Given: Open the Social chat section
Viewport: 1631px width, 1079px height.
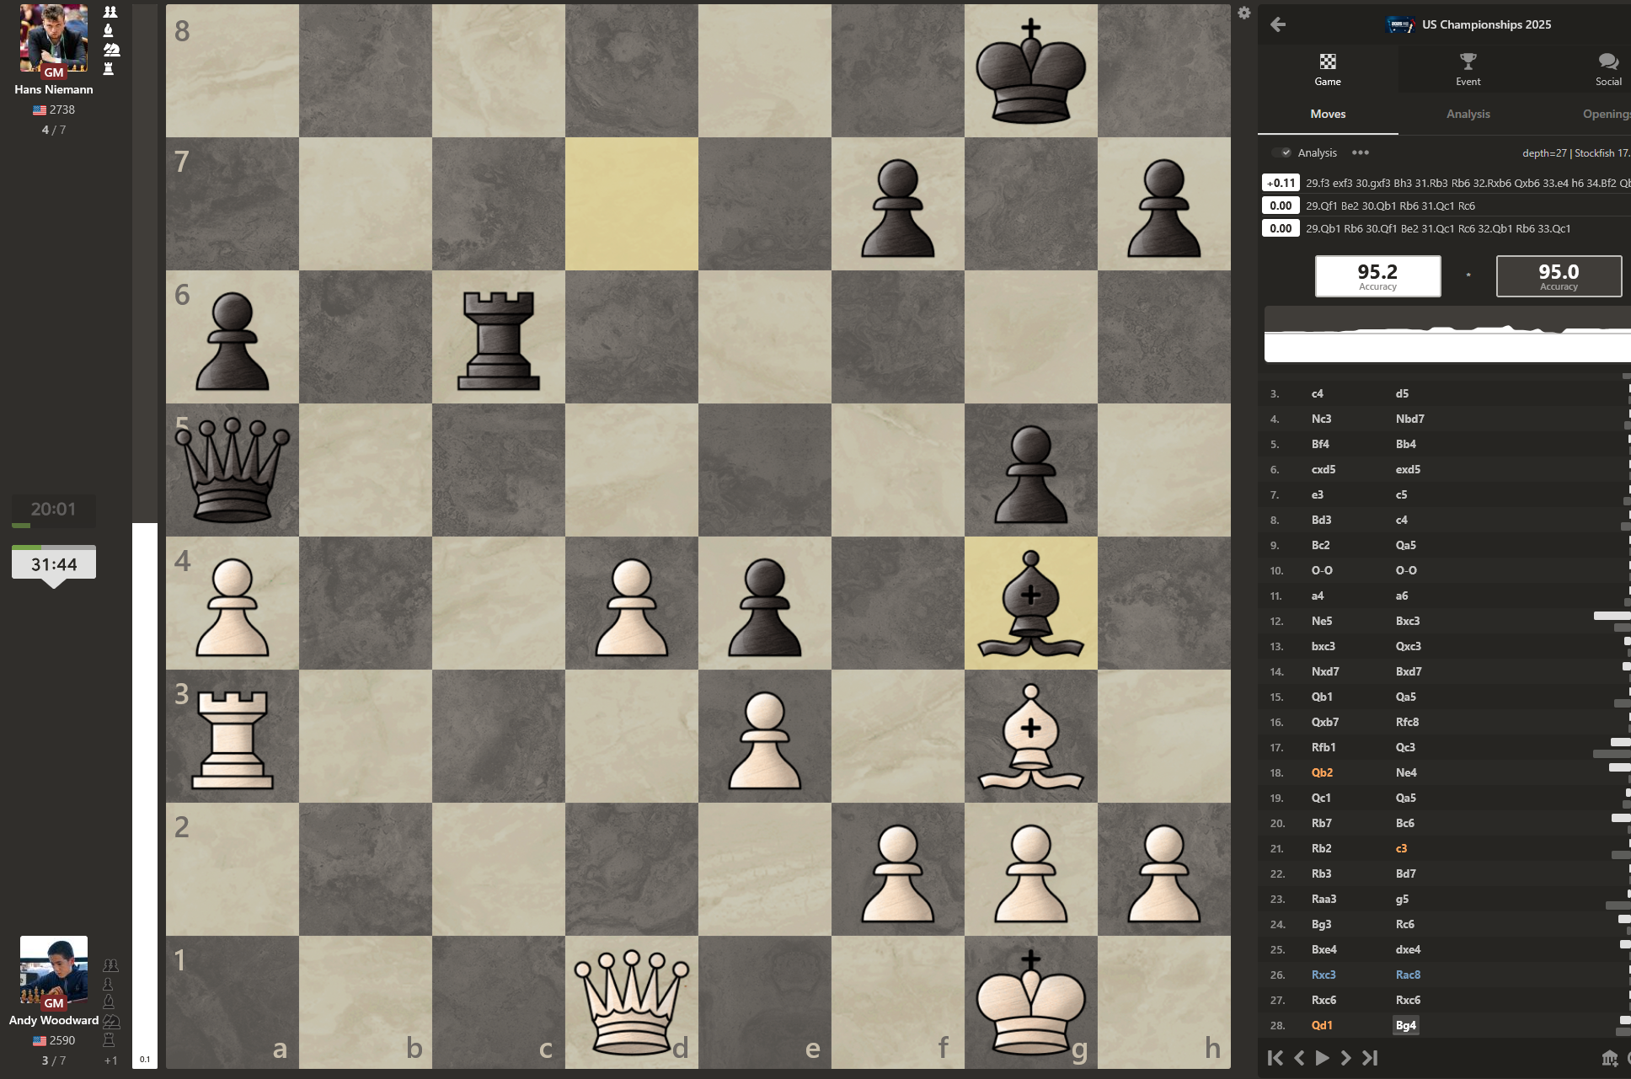Looking at the screenshot, I should point(1607,69).
